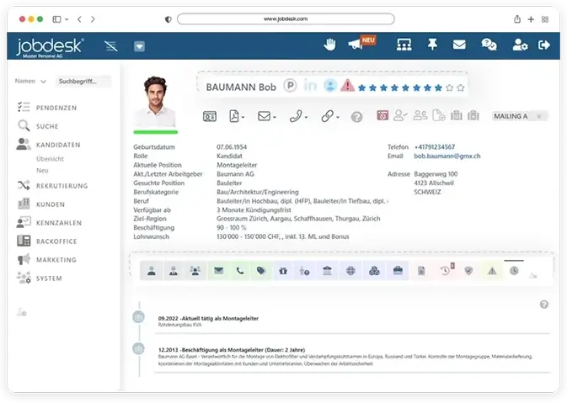Open the mail envelope in header
This screenshot has height=403, width=567.
[x=459, y=45]
